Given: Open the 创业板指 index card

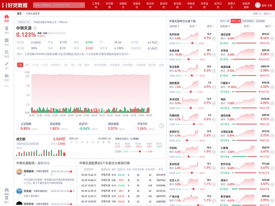Looking at the screenshot, I should pos(119,126).
